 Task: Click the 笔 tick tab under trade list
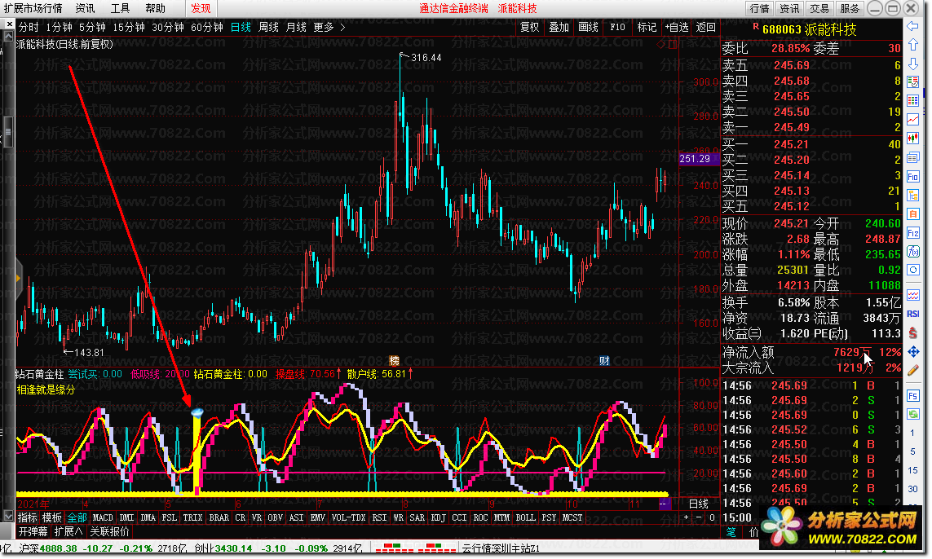731,532
